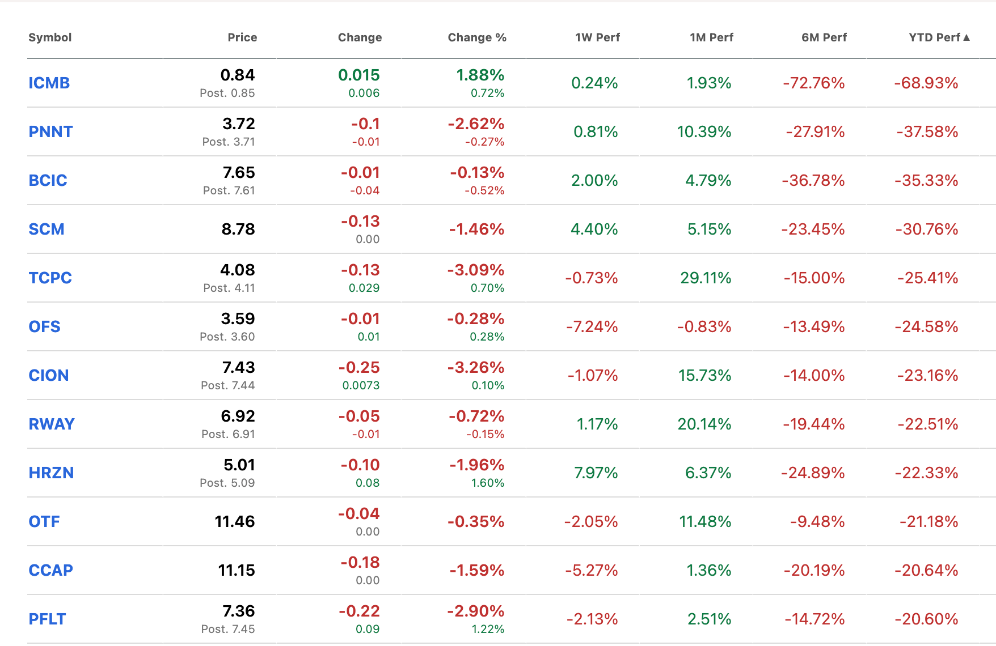Viewport: 996px width, 646px height.
Task: Sort by the Change column header
Action: click(360, 37)
